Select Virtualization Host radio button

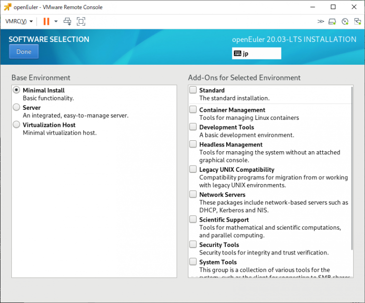(x=17, y=125)
